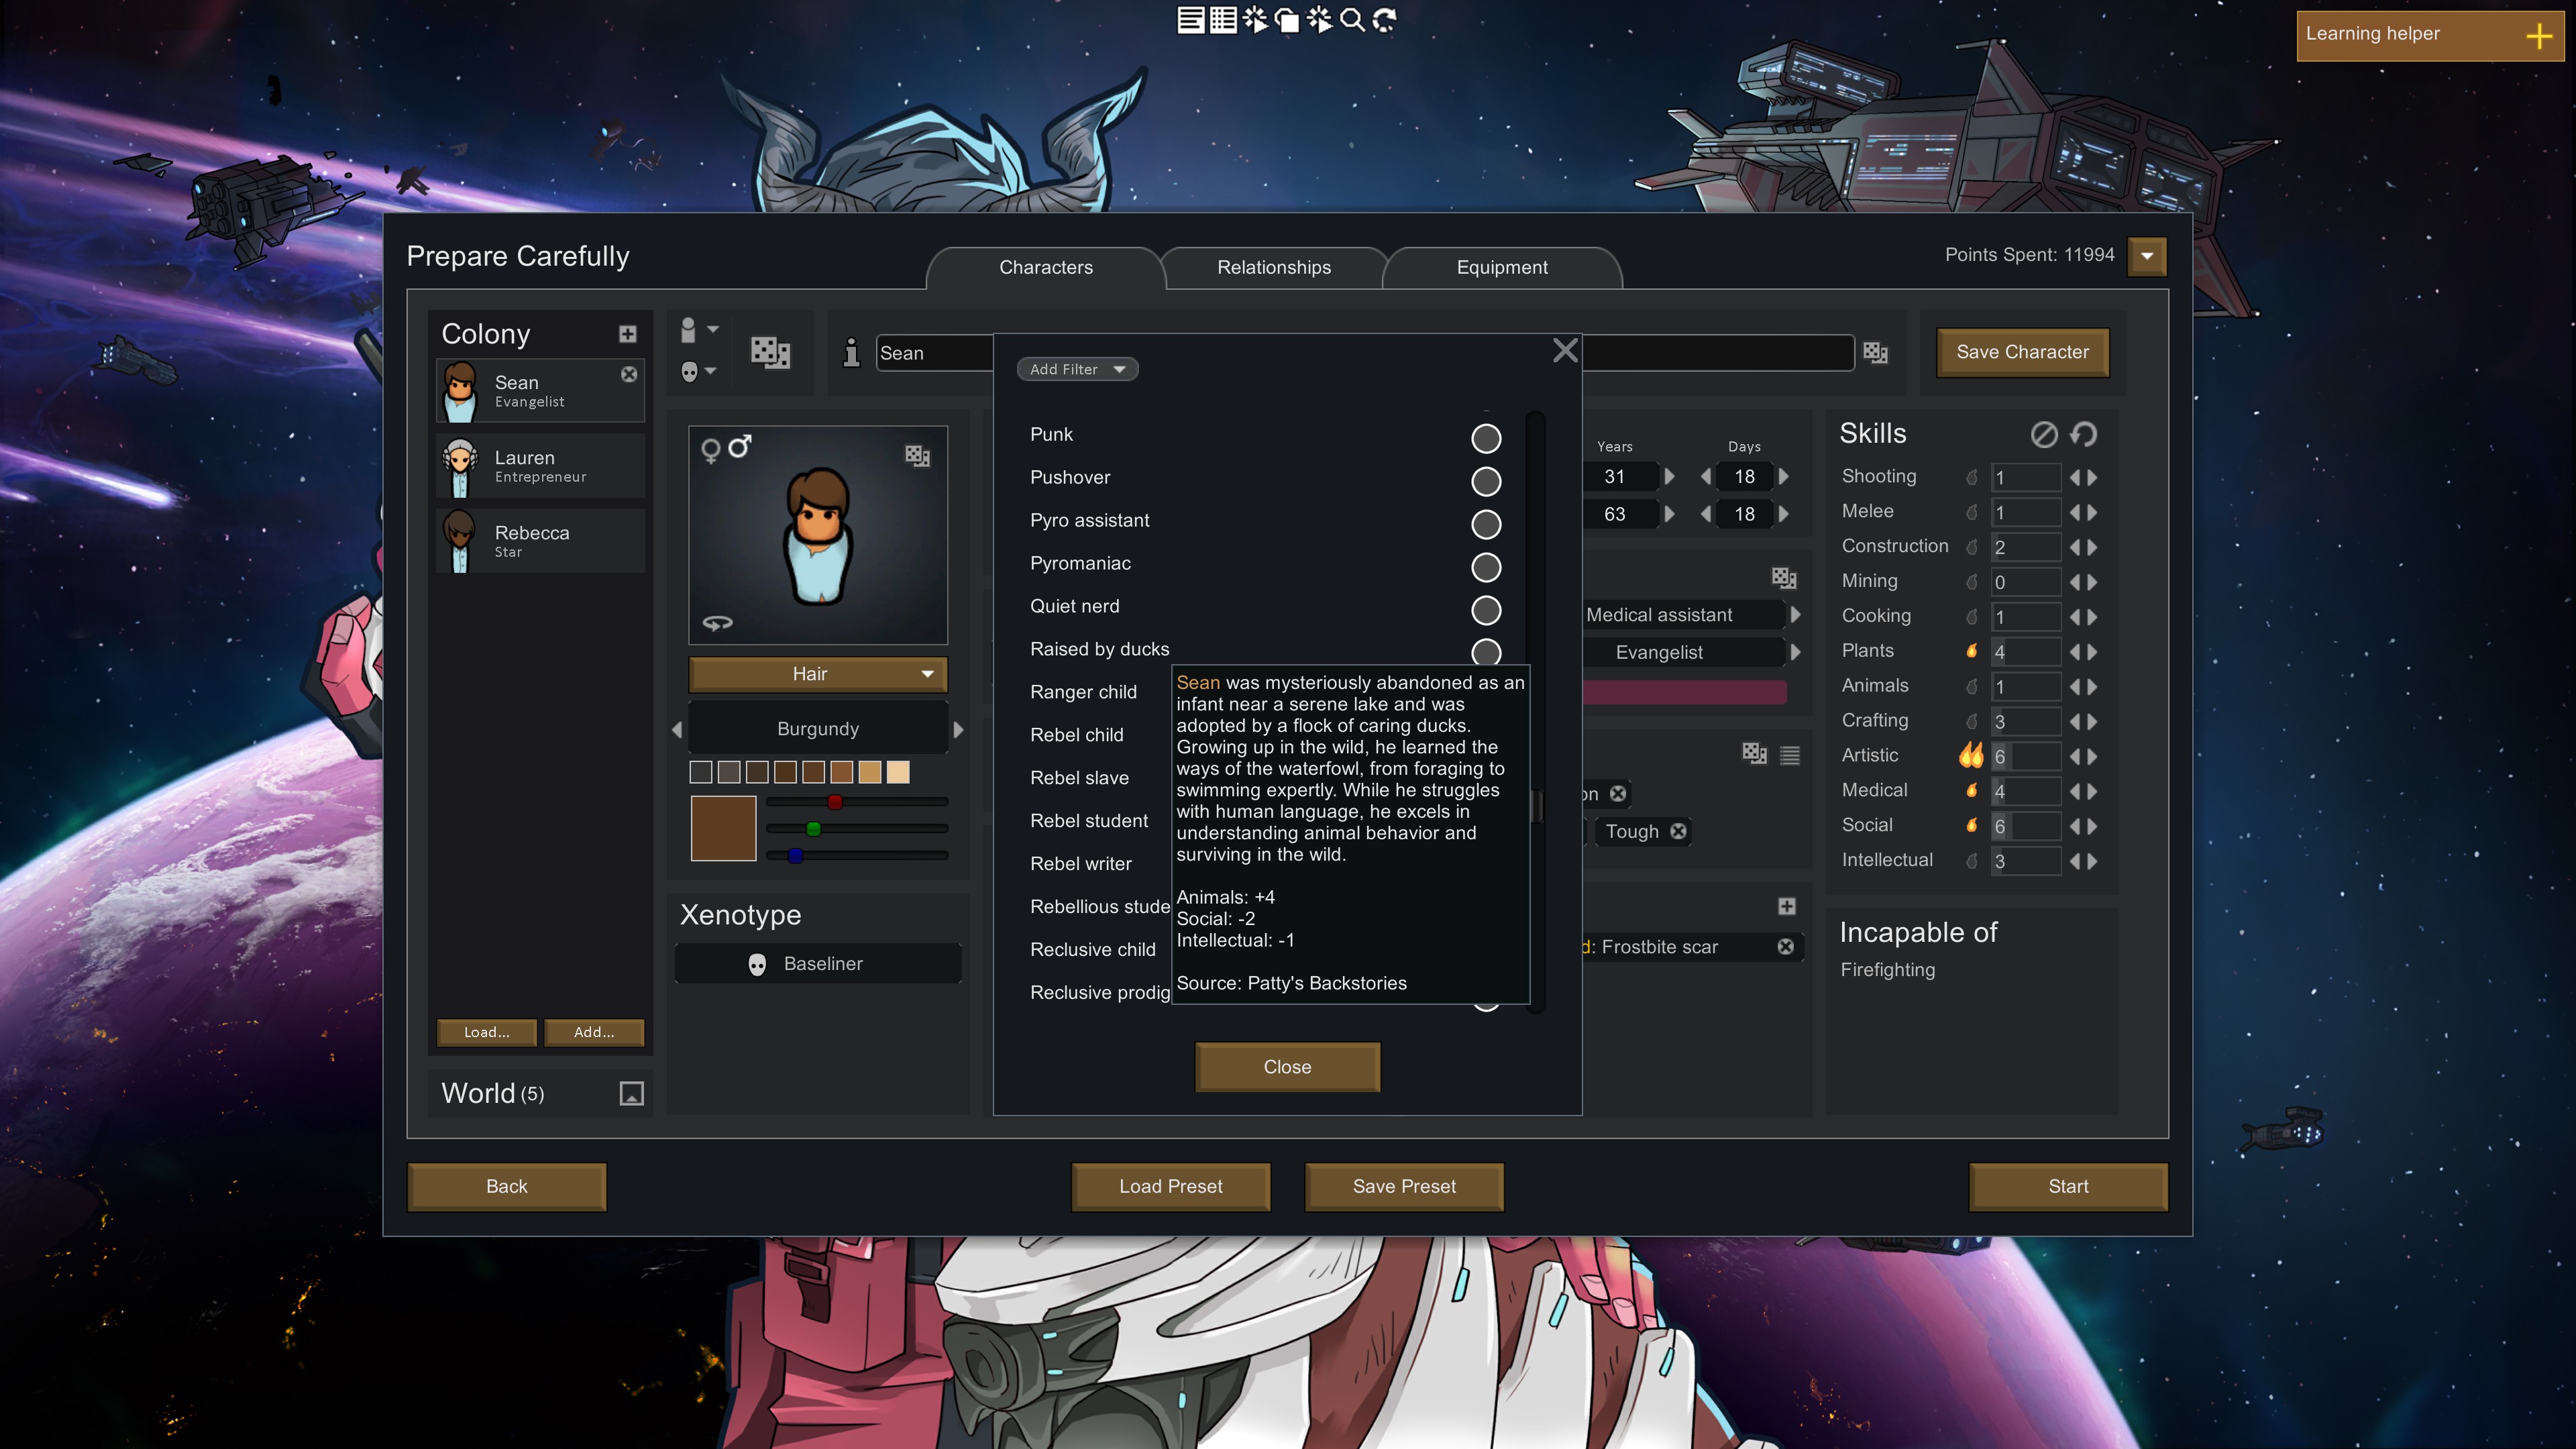Close the backstory picker with the X
The height and width of the screenshot is (1449, 2576).
point(1565,350)
